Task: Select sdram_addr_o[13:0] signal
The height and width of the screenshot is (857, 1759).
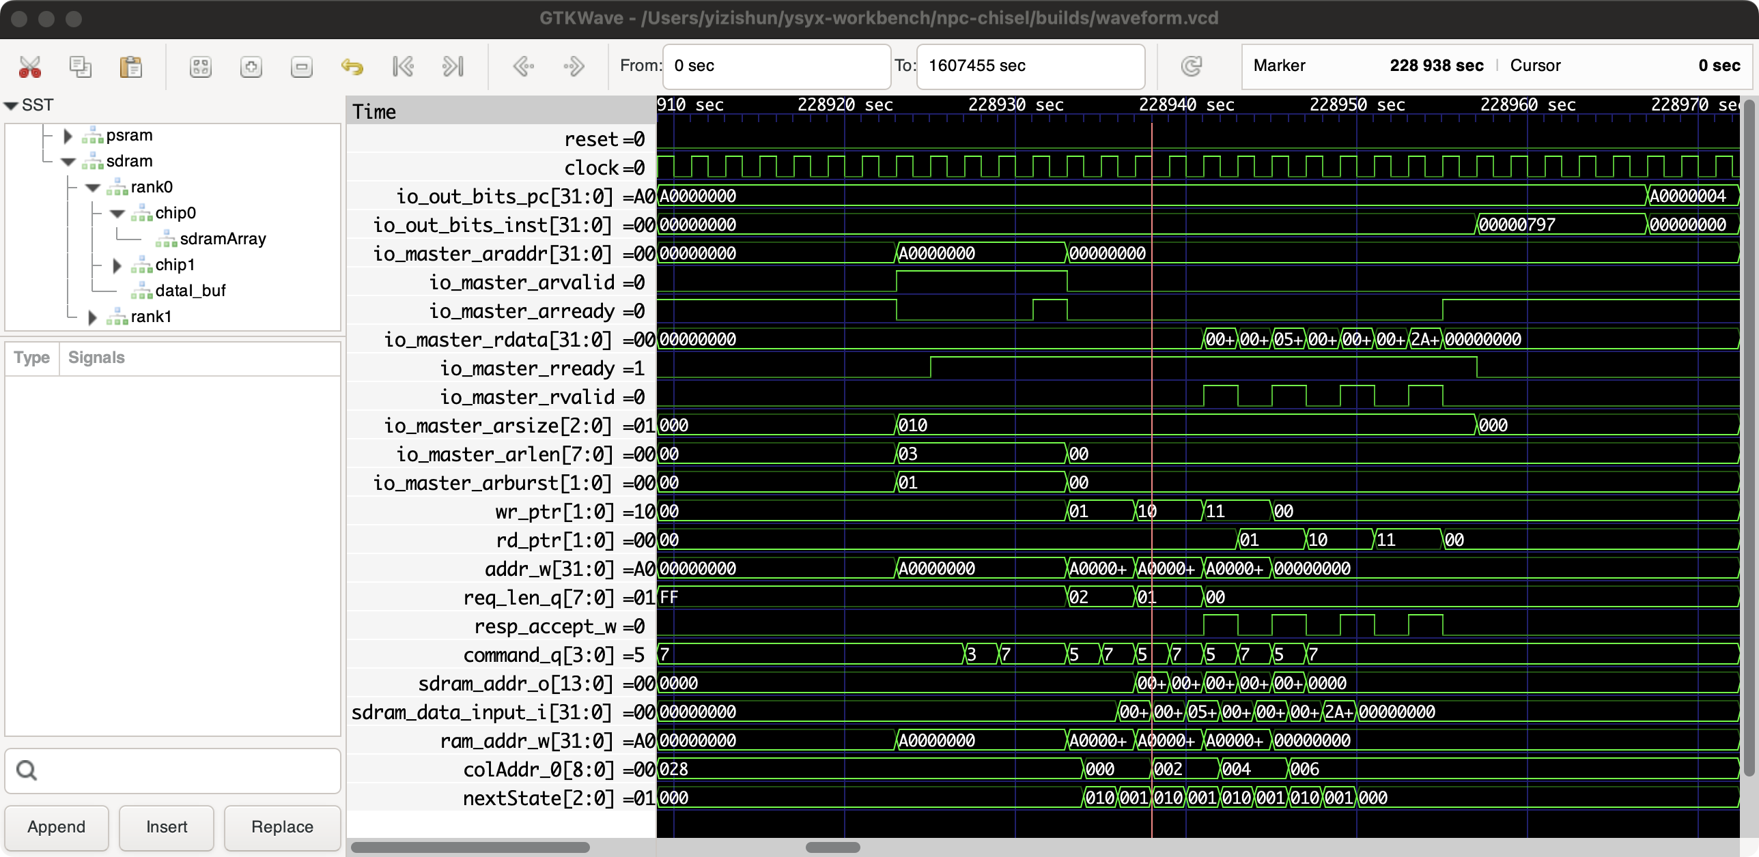Action: tap(501, 684)
